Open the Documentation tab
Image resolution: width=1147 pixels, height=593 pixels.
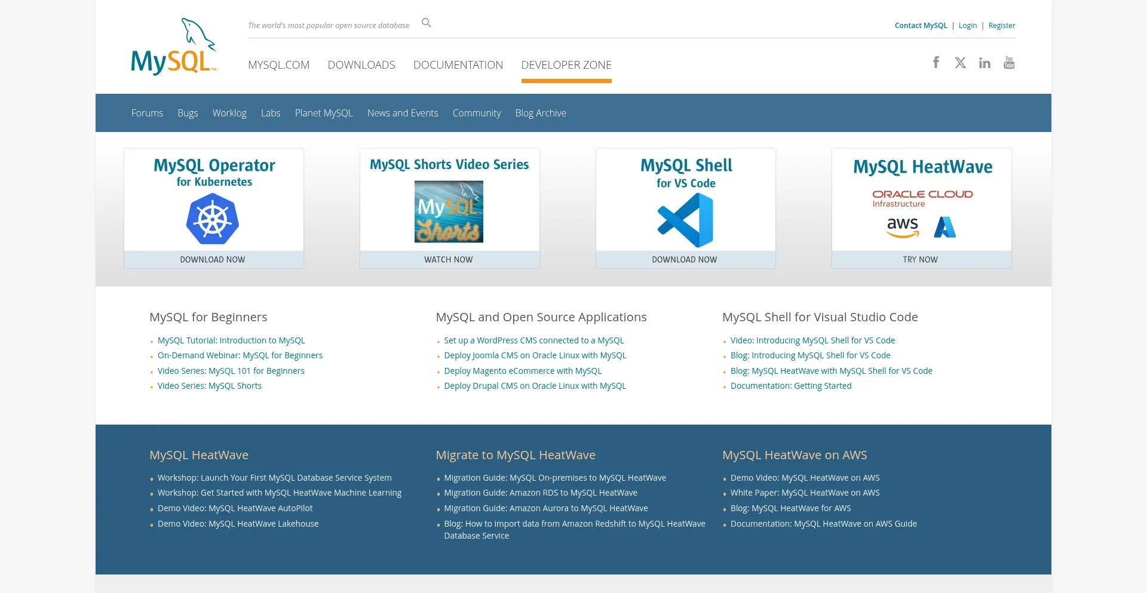click(458, 65)
